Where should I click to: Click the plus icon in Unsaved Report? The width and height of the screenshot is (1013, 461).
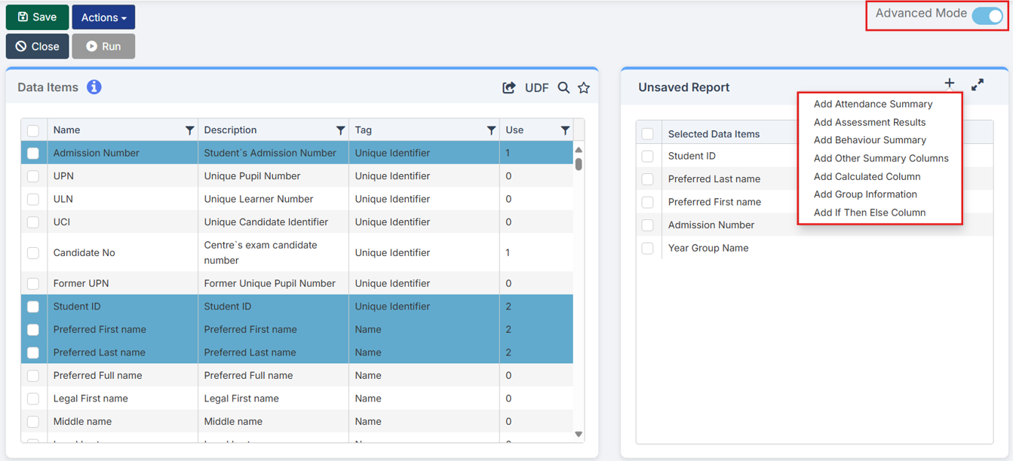click(x=949, y=84)
